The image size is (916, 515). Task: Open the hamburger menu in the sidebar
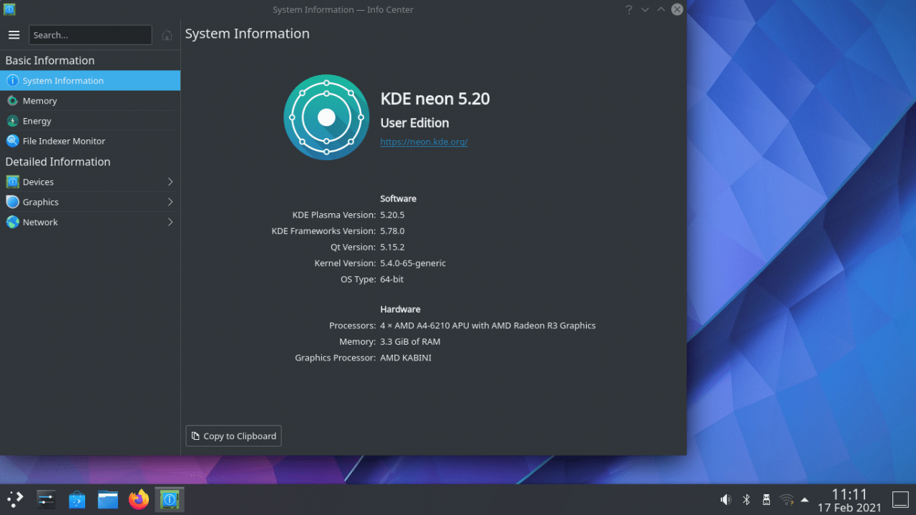[14, 35]
